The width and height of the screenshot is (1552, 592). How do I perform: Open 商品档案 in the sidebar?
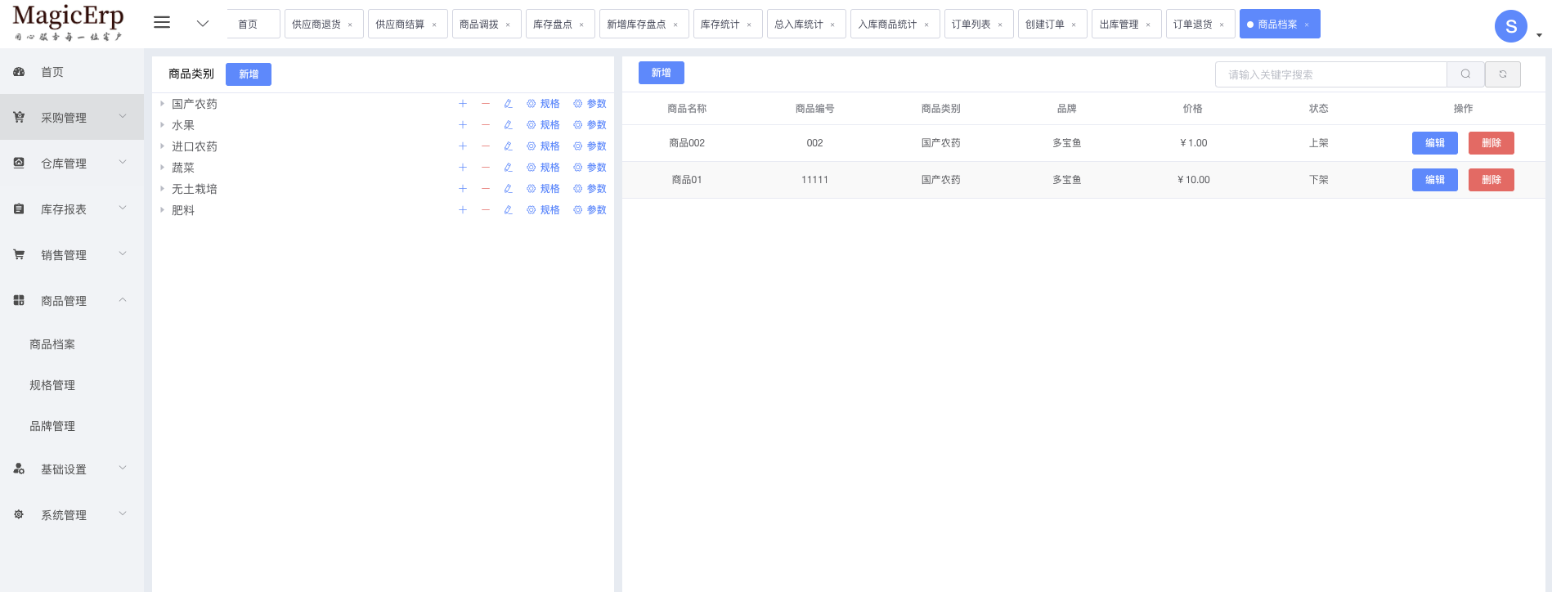coord(72,344)
